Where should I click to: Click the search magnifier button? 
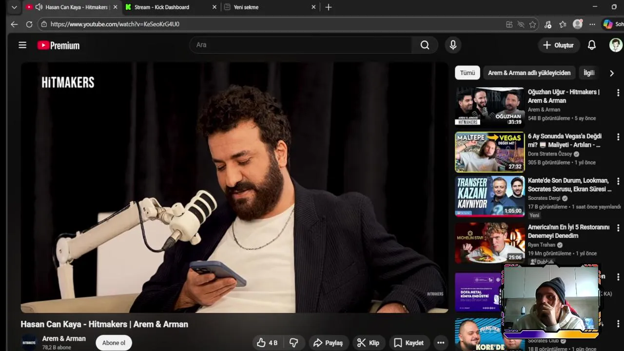425,45
